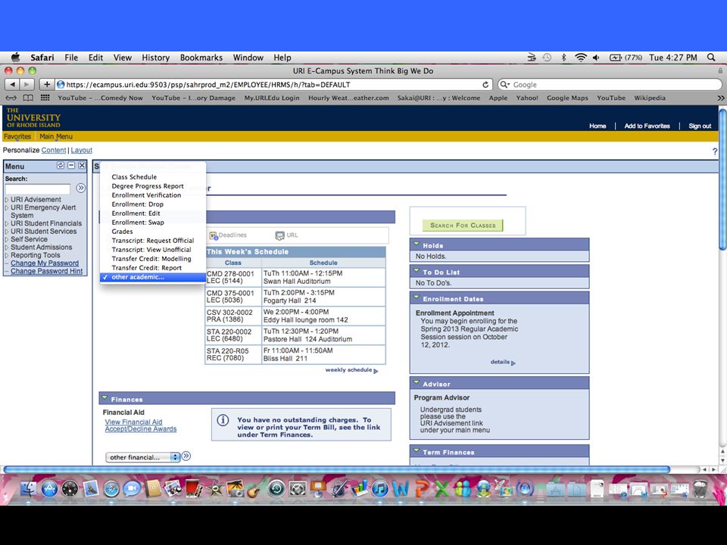Collapse the Finances section
Screen dimensions: 727x545
tap(105, 398)
